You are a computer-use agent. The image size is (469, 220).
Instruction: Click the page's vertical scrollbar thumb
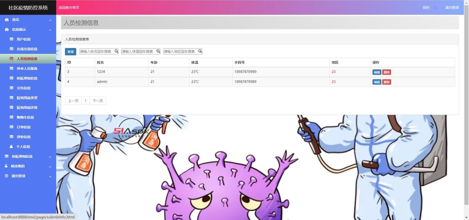466,105
